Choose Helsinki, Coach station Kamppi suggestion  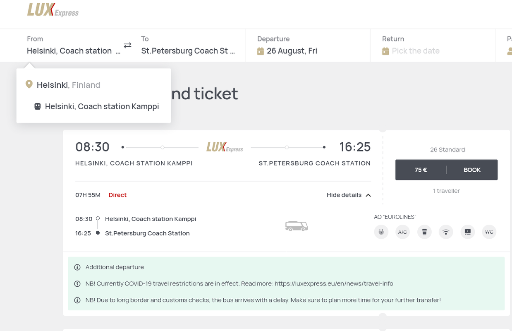102,106
